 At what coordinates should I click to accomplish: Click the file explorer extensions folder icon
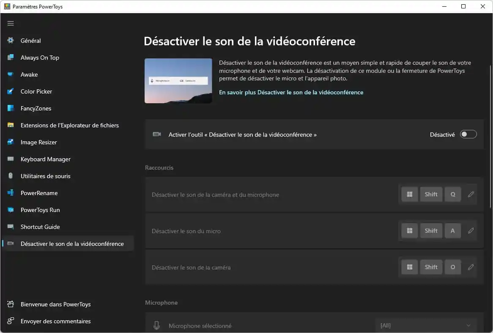11,125
